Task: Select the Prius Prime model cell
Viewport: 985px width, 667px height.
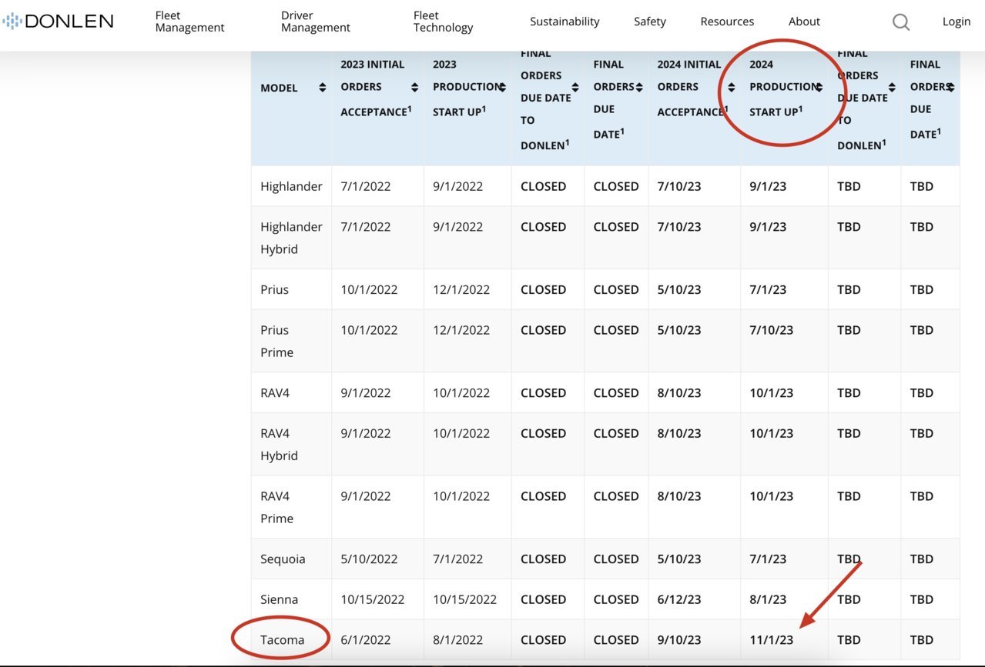Action: click(x=291, y=341)
